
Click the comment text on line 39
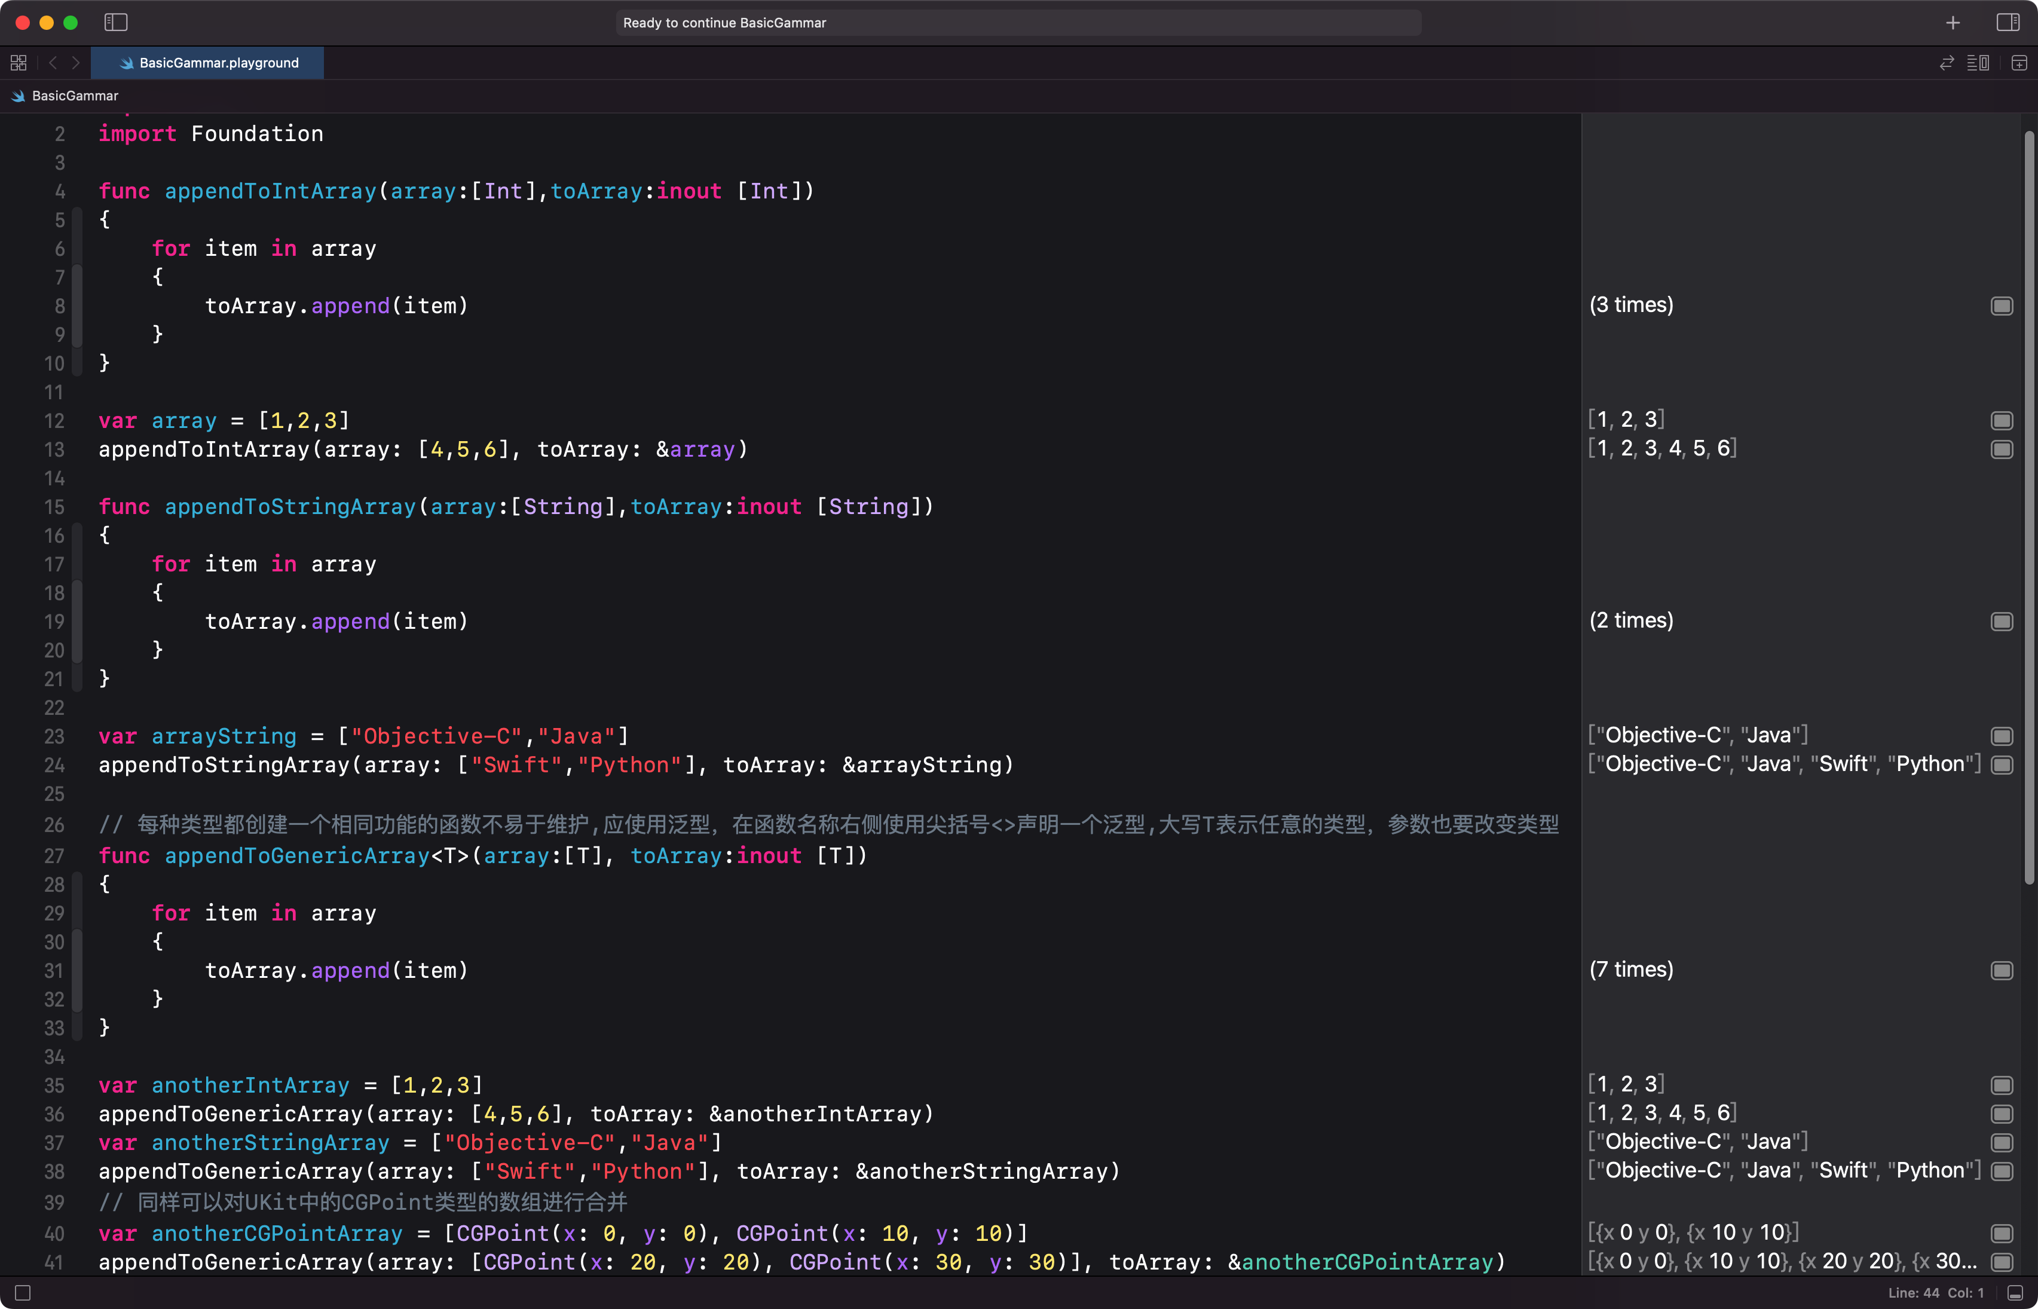coord(363,1202)
